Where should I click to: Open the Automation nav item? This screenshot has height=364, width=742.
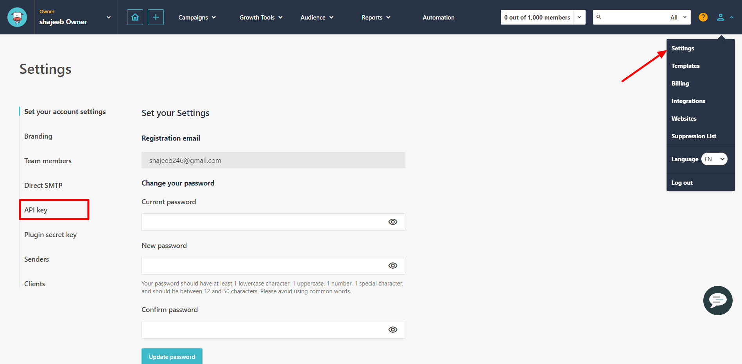438,18
